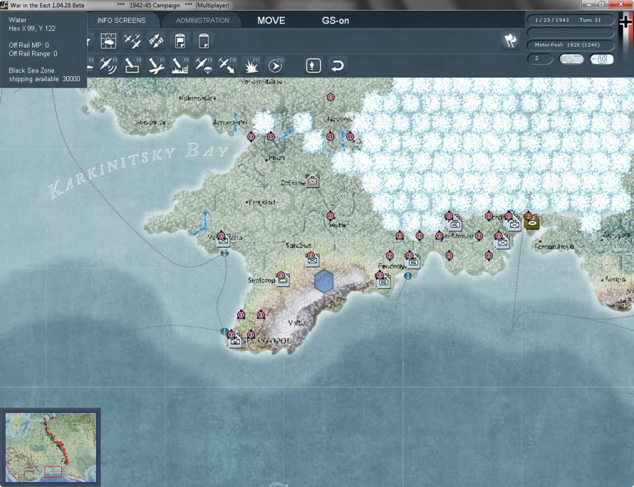
Task: Click the crossed flags icon
Action: (510, 40)
